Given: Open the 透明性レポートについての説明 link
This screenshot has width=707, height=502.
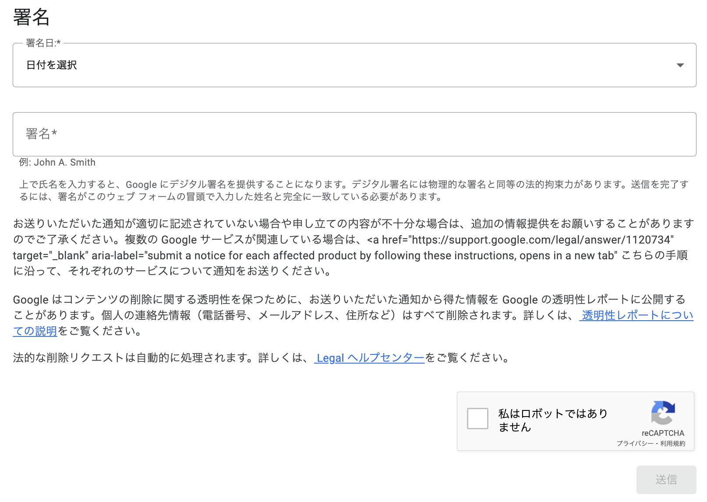Looking at the screenshot, I should click(x=636, y=315).
